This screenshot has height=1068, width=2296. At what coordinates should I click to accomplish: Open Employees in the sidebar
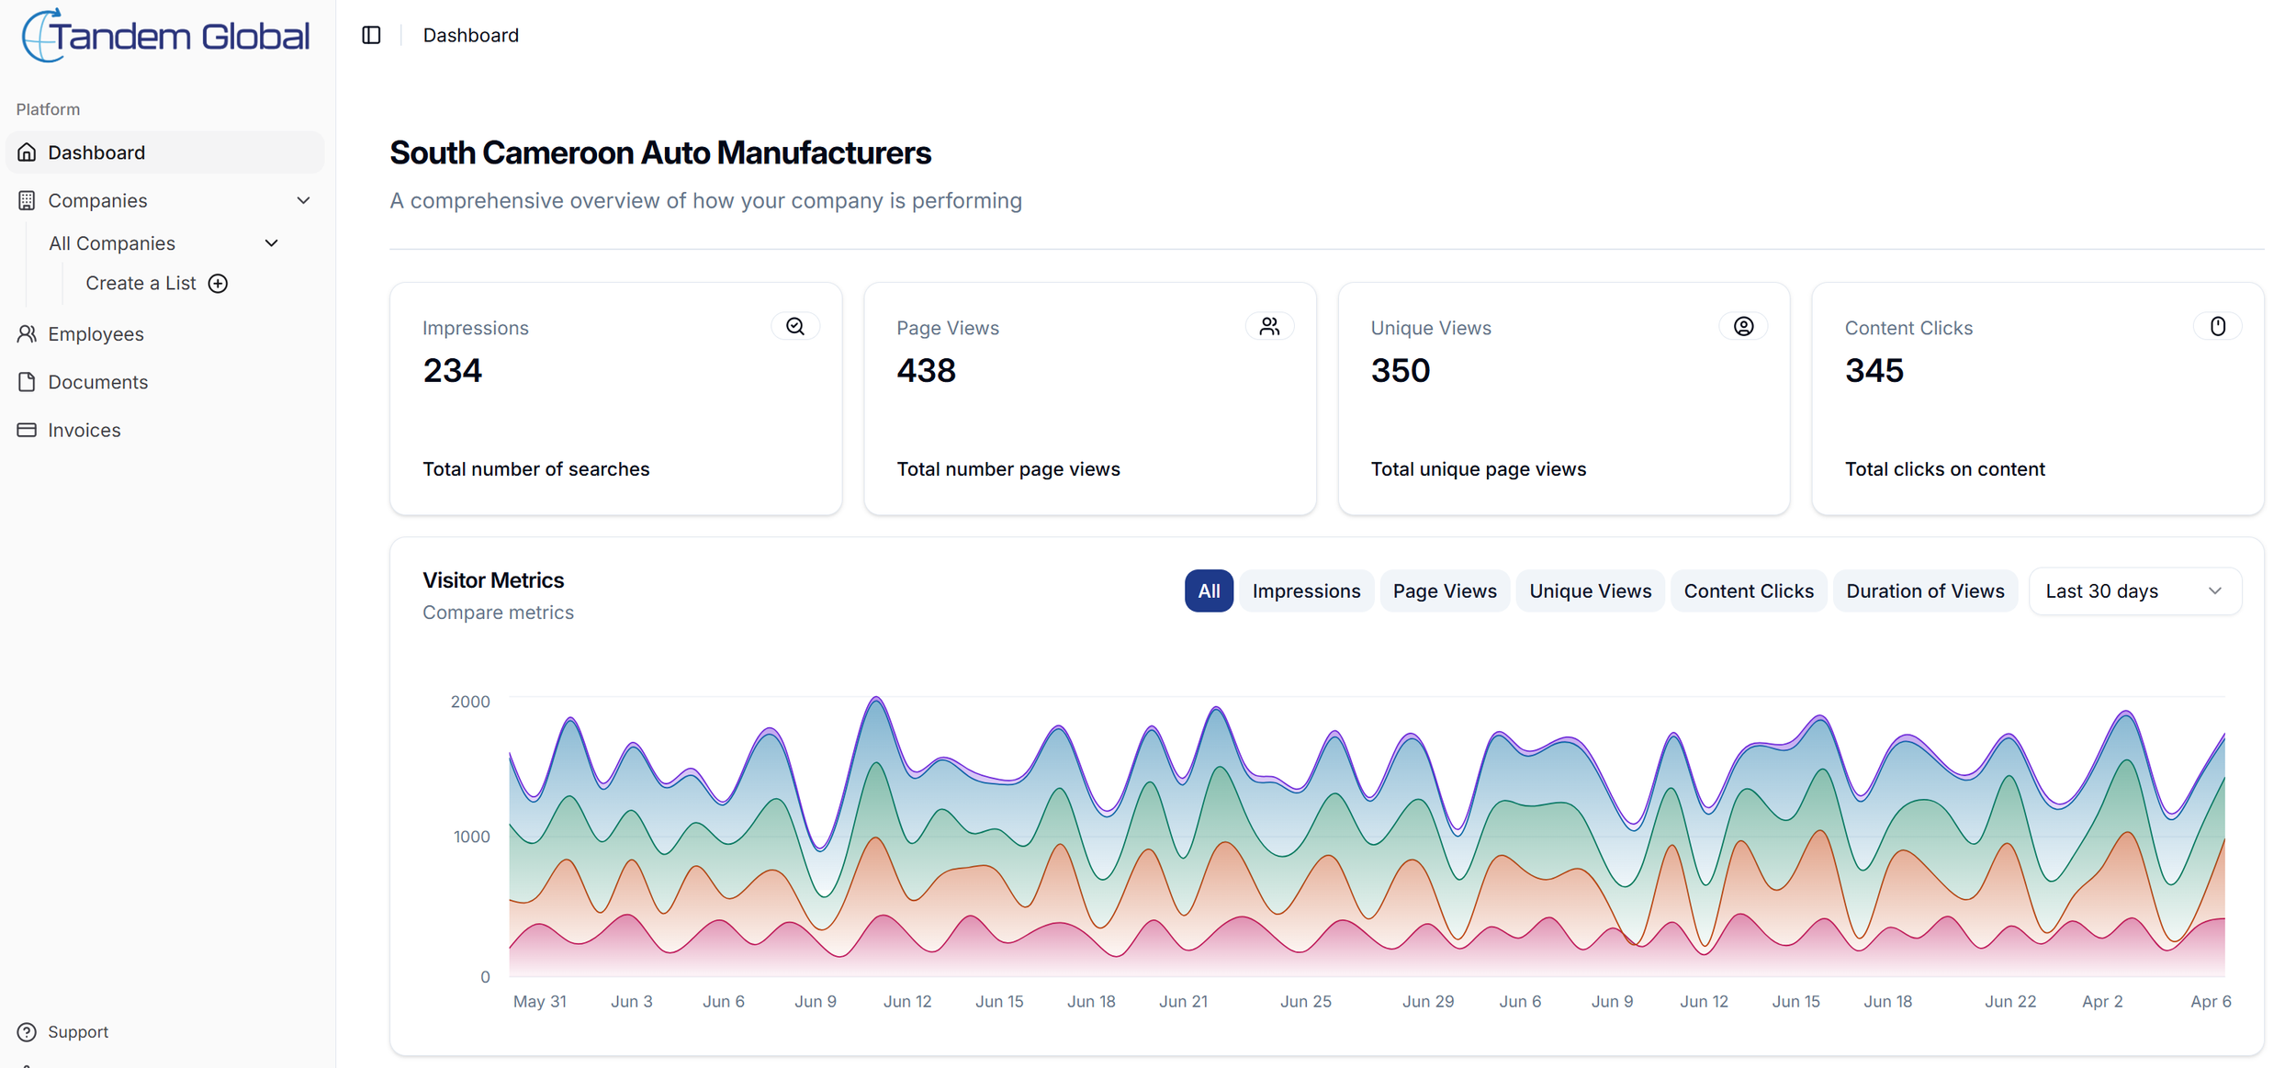pyautogui.click(x=96, y=334)
